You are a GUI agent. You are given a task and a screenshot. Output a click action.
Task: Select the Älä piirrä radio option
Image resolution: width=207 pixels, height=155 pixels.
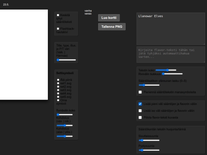[x=58, y=80]
